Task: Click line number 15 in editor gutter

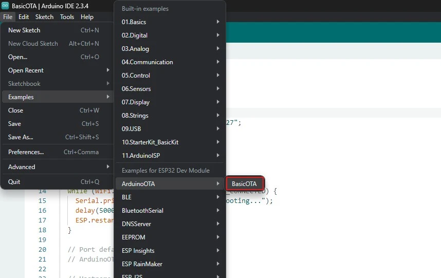Action: [42, 201]
